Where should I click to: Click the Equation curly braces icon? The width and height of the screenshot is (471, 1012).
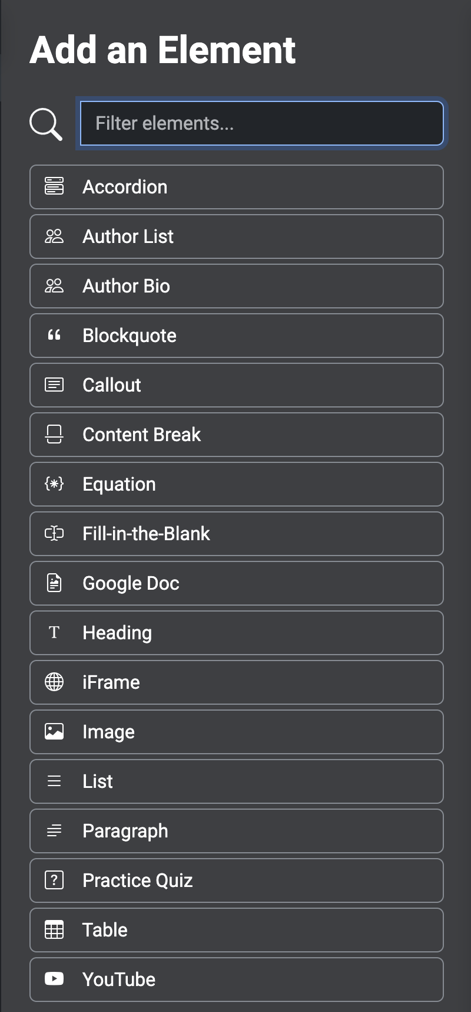pos(54,484)
